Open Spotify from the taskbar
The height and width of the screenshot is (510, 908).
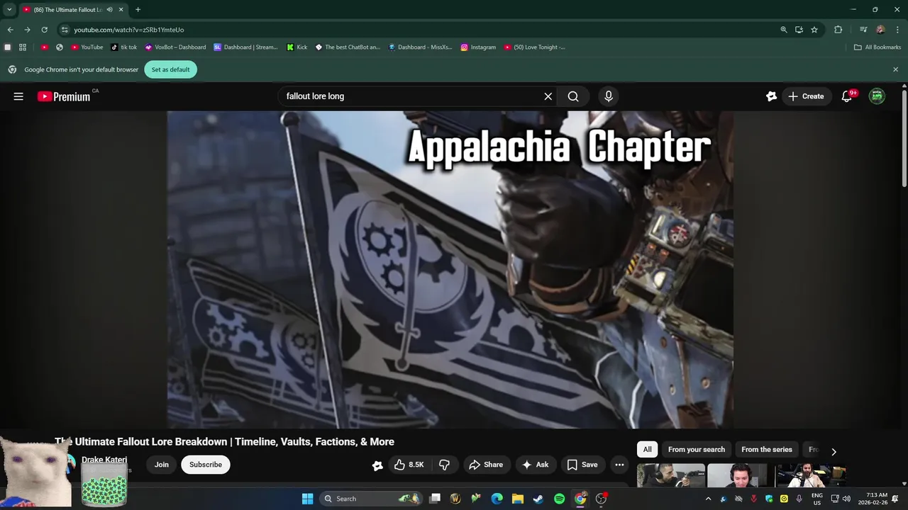click(559, 499)
